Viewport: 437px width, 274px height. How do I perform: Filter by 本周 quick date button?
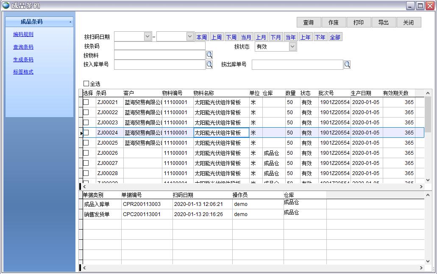point(201,37)
